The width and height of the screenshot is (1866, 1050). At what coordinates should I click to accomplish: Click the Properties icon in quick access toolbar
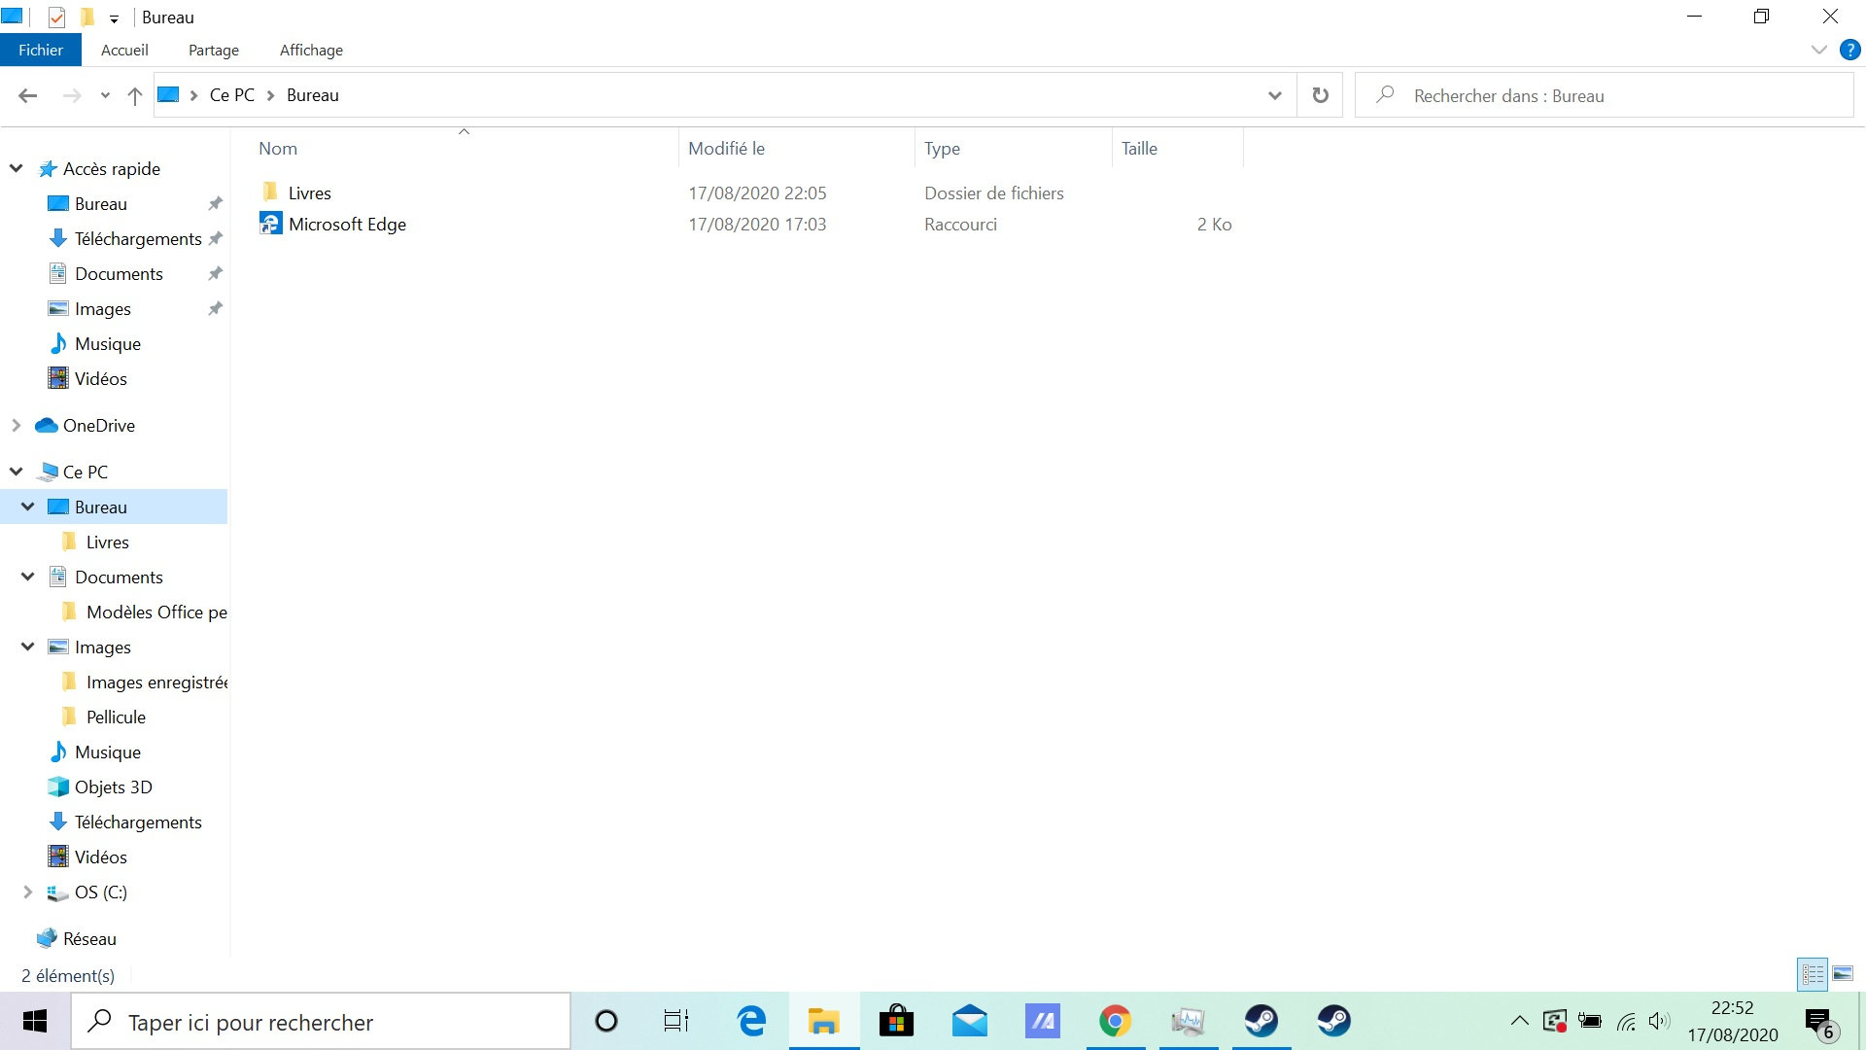pyautogui.click(x=56, y=17)
